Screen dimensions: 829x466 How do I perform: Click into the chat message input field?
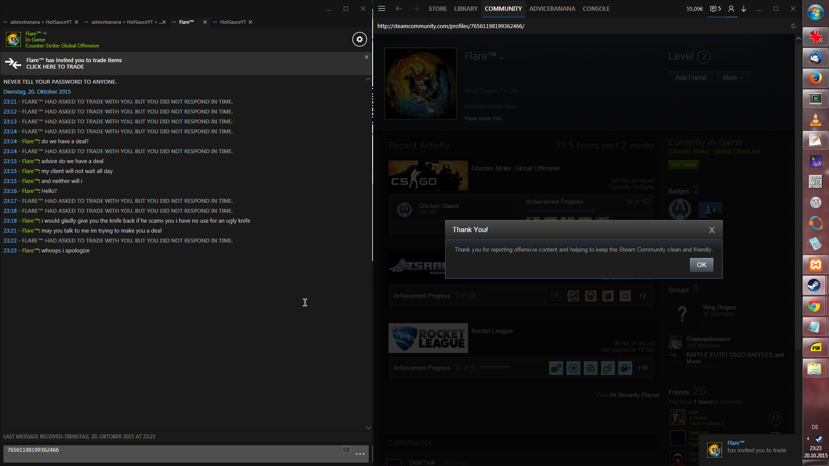[x=173, y=454]
